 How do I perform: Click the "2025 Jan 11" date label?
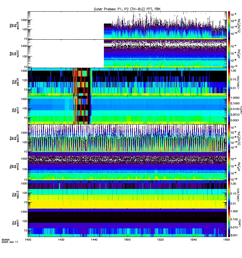(x=10, y=242)
